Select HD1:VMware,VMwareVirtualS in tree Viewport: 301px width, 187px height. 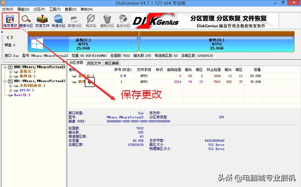coord(40,81)
